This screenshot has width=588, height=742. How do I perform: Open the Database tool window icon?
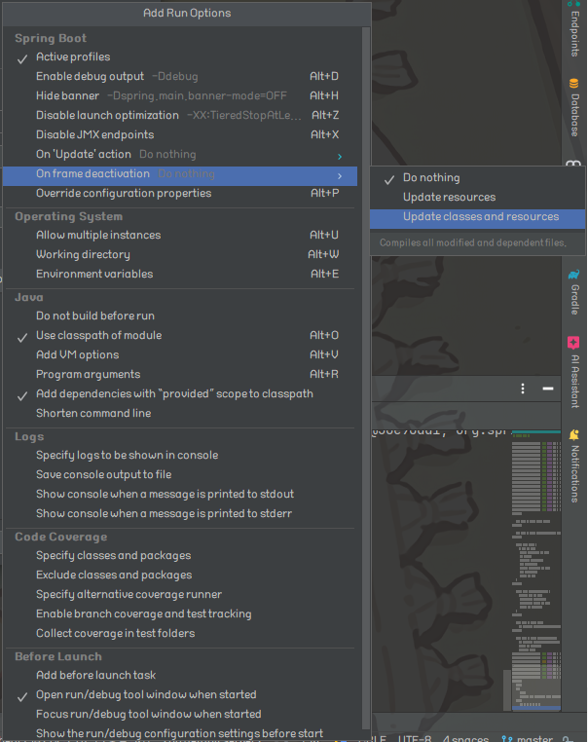(x=573, y=84)
